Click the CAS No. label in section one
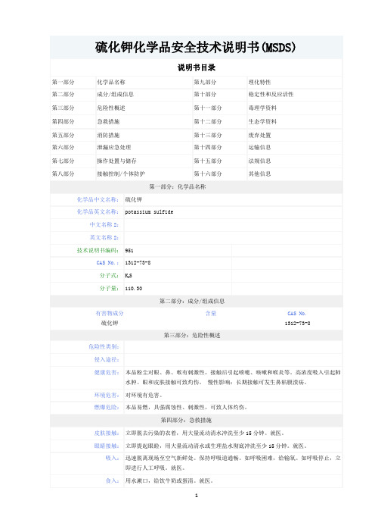 [107, 263]
